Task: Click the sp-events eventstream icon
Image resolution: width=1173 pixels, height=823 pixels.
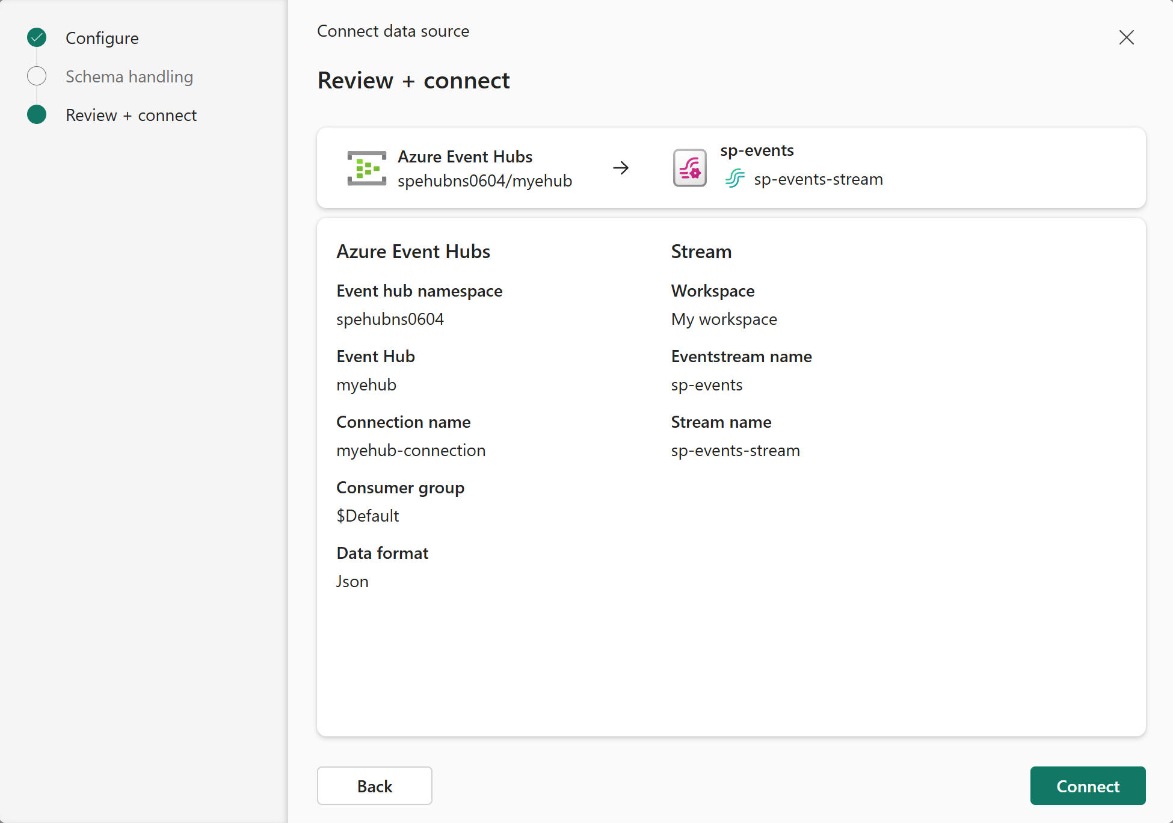Action: tap(689, 168)
